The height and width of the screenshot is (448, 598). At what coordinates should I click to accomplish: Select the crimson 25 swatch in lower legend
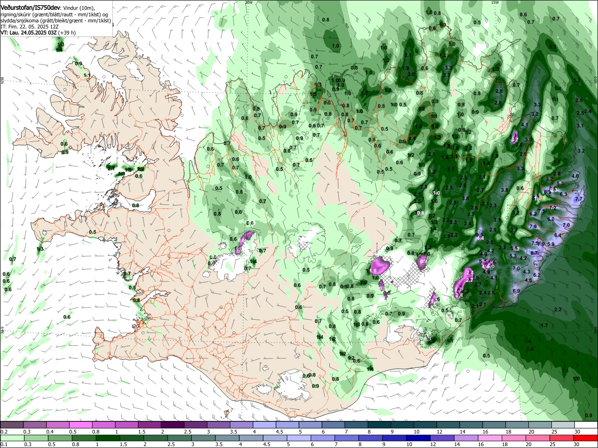click(562, 438)
